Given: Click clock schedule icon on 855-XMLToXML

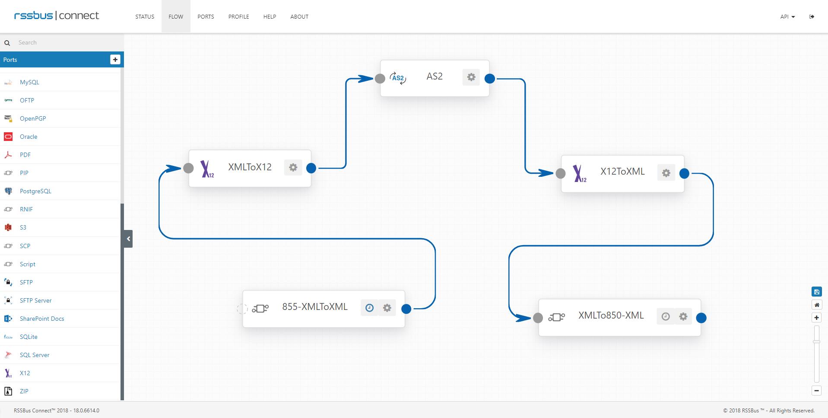Looking at the screenshot, I should [x=369, y=308].
